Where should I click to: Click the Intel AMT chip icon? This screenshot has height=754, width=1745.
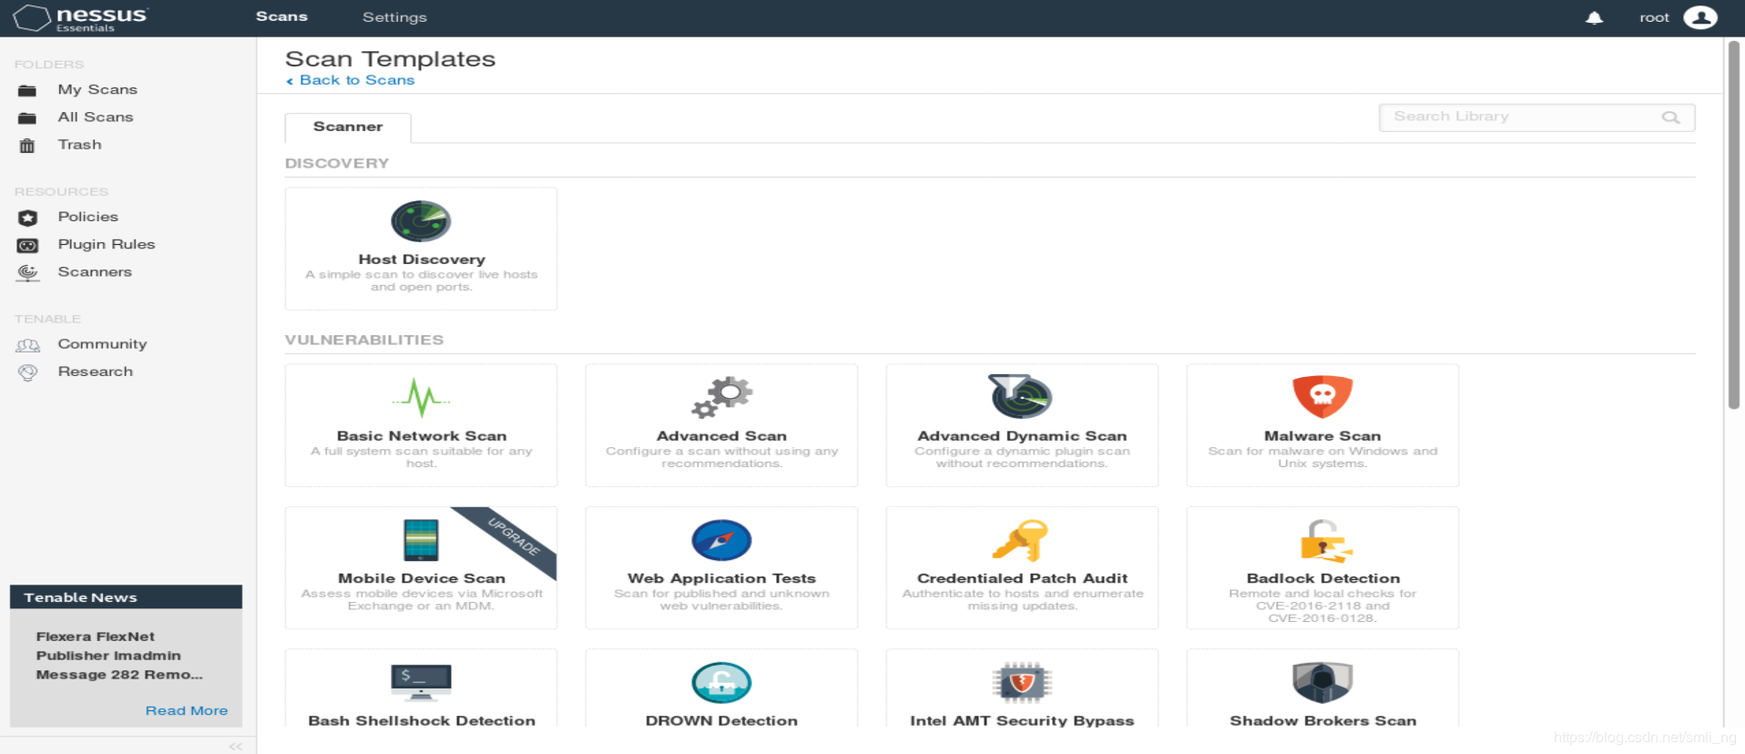point(1022,682)
